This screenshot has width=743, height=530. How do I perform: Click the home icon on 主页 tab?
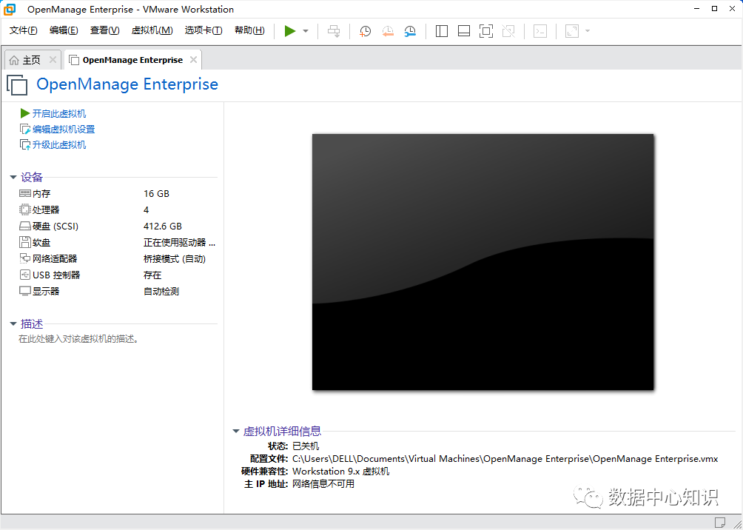(x=14, y=60)
